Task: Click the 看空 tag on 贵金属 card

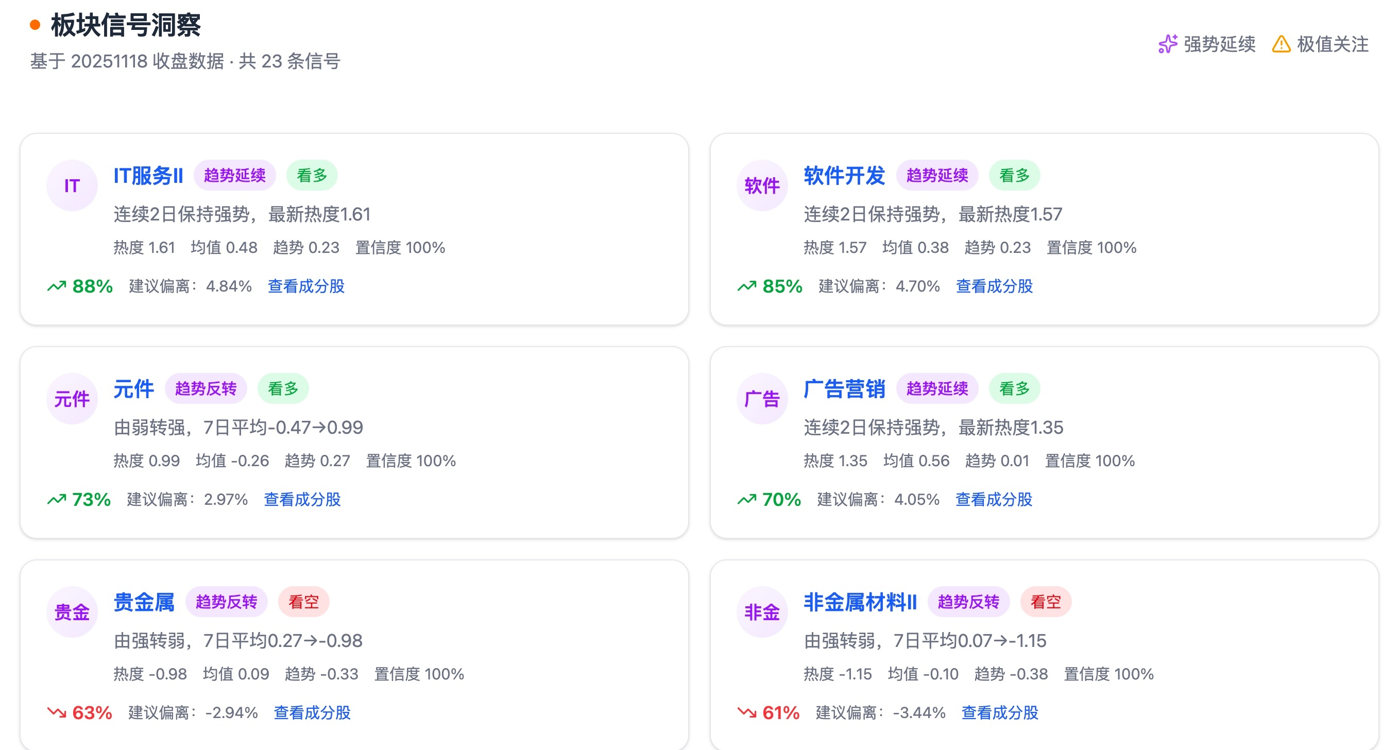Action: pos(303,602)
